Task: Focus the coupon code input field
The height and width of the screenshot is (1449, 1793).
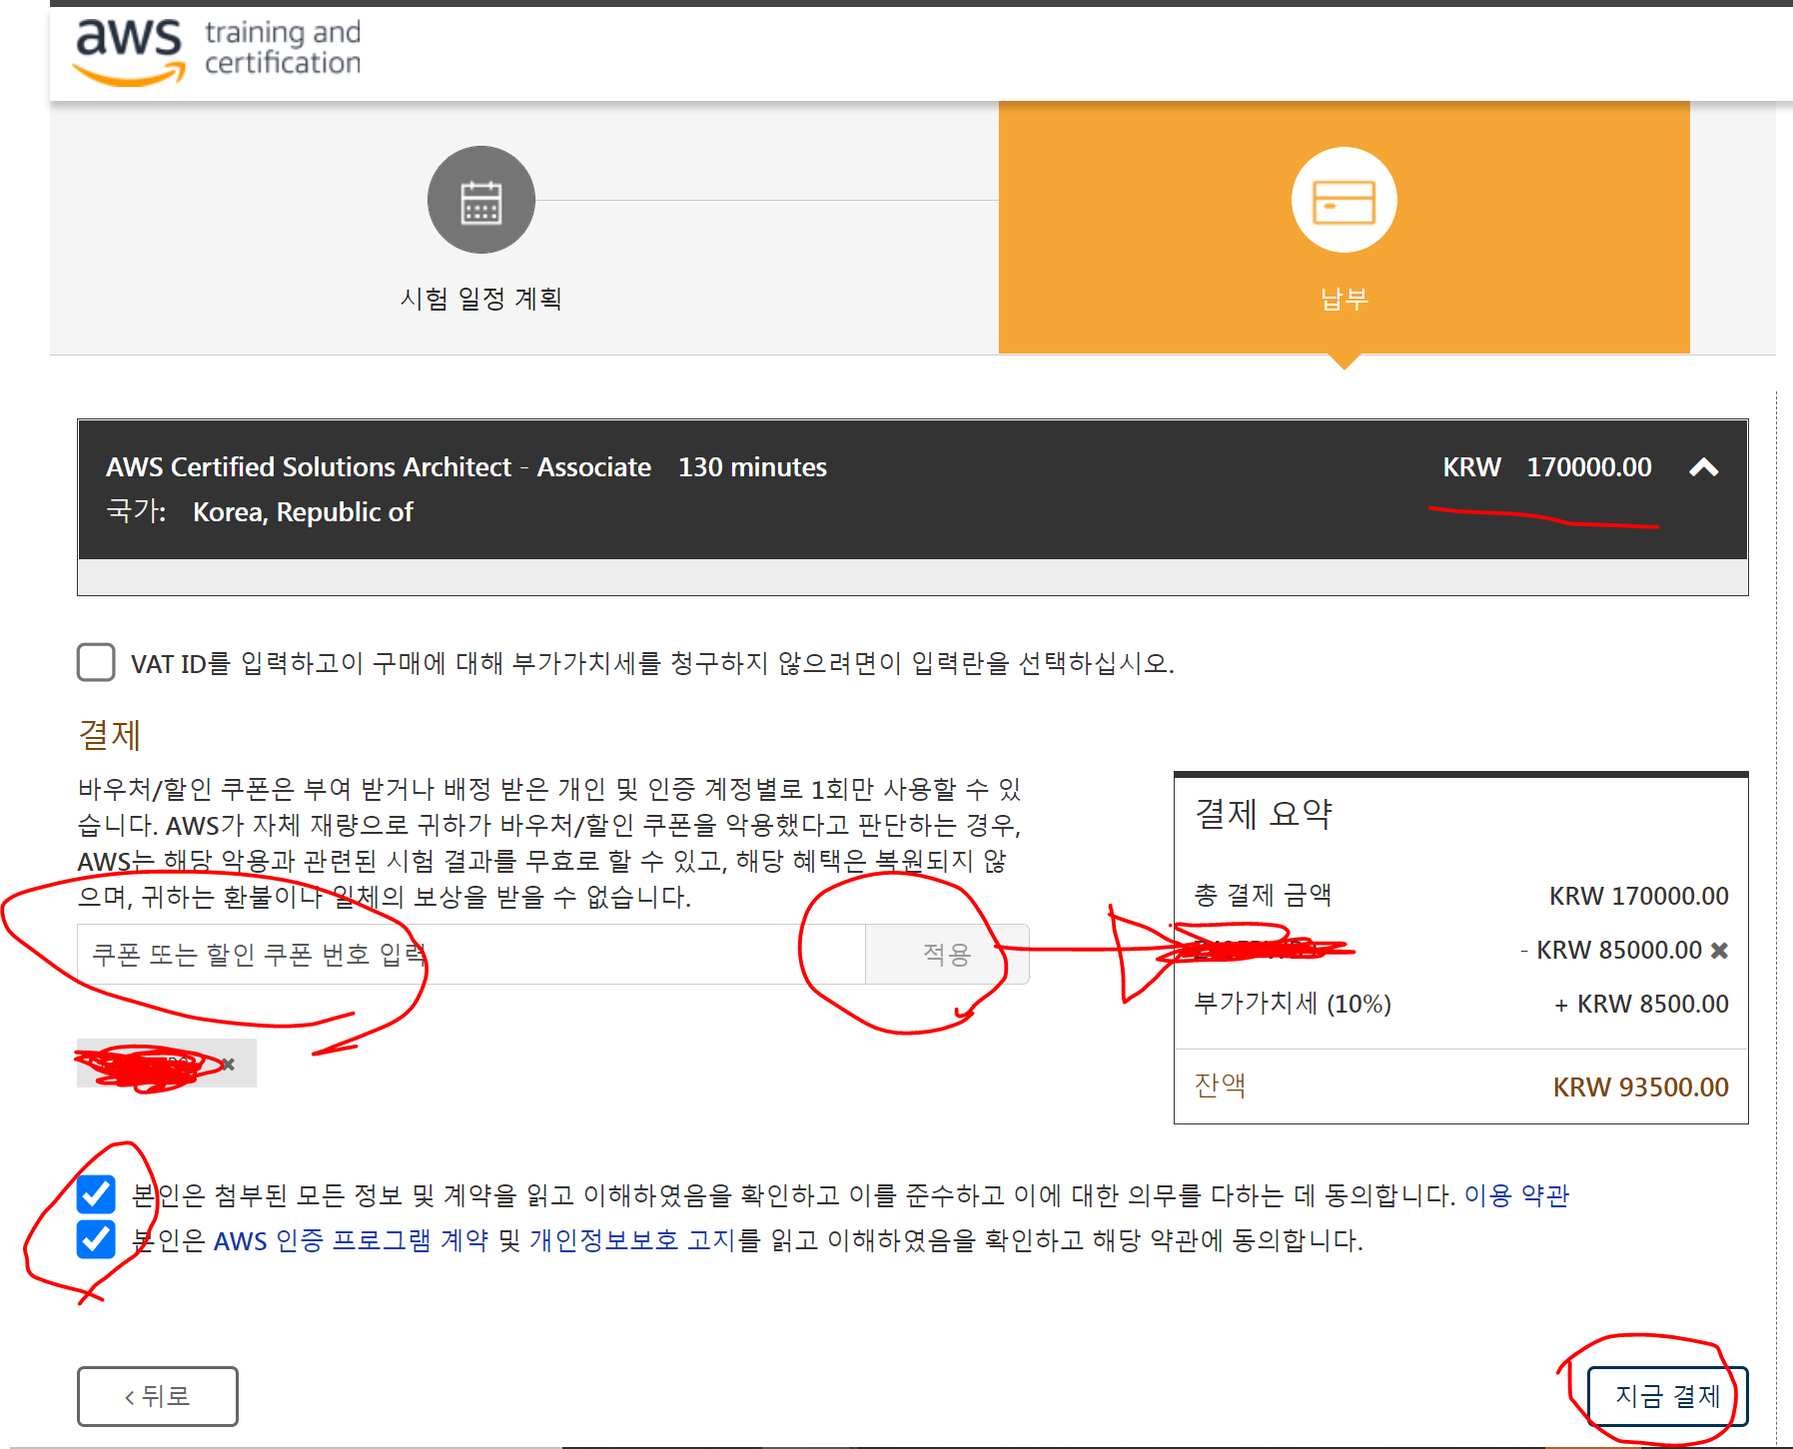Action: tap(470, 955)
